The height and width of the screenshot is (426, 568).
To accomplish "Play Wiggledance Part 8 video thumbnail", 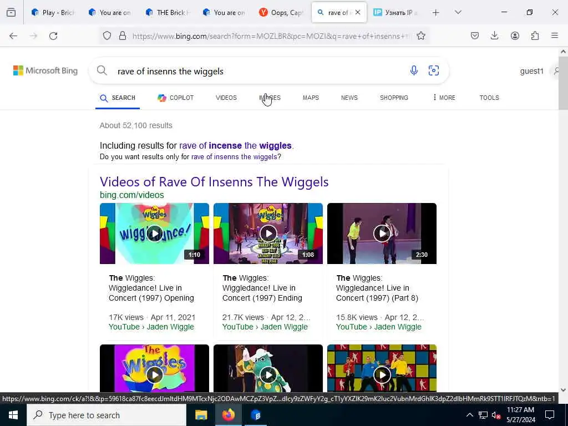I will (382, 234).
